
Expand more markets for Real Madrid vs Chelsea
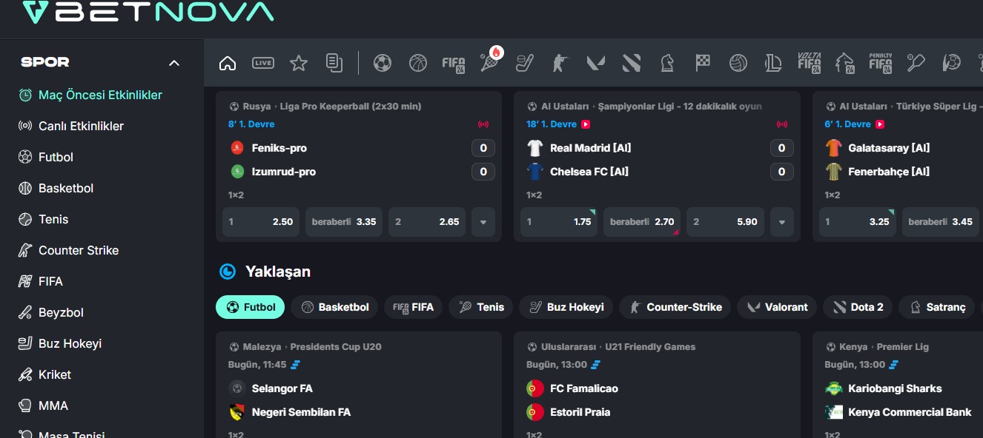tap(781, 221)
